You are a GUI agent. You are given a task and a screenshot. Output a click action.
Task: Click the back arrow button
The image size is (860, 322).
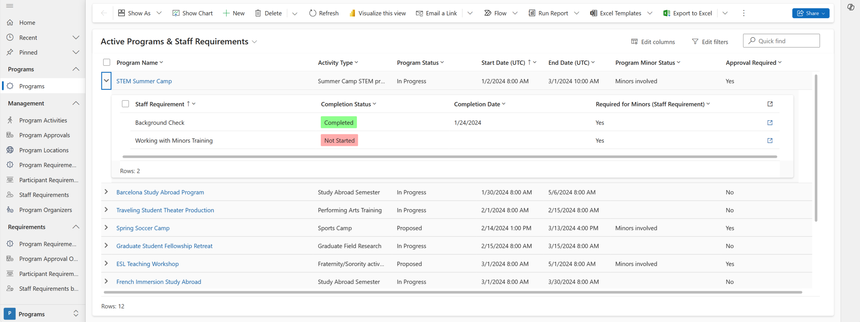point(104,13)
